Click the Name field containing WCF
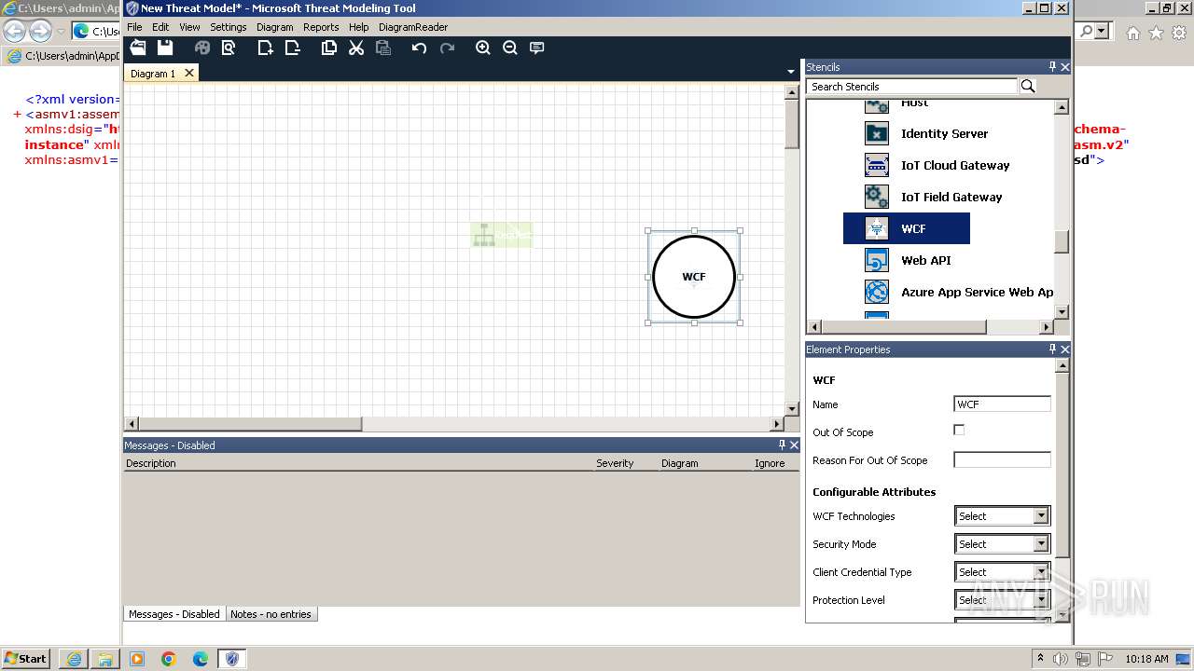 (x=1002, y=404)
